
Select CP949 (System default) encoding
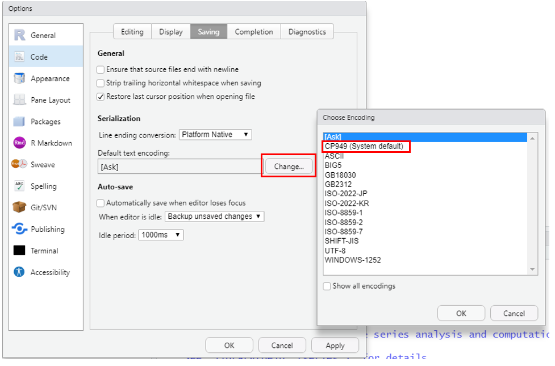pyautogui.click(x=425, y=146)
